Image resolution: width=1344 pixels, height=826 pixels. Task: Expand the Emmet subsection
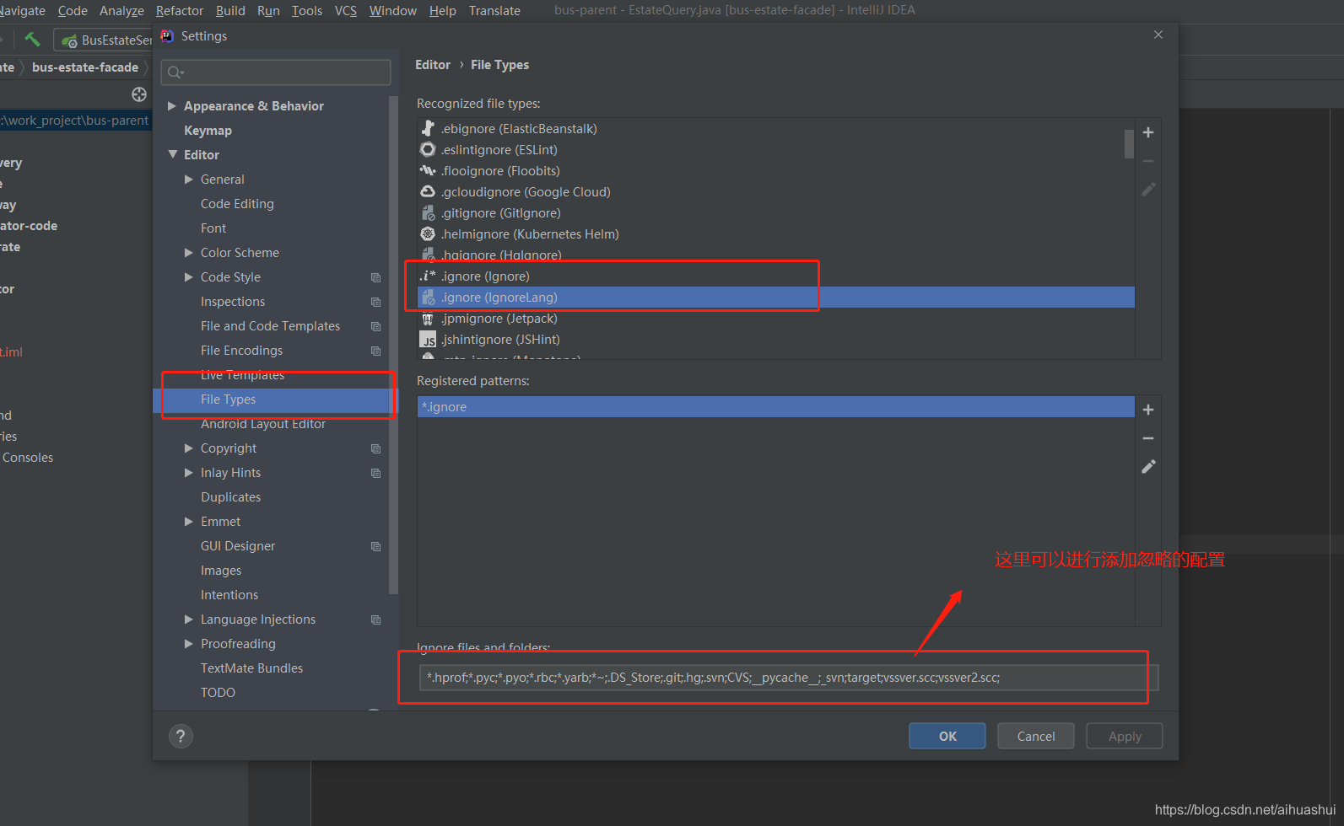(189, 521)
